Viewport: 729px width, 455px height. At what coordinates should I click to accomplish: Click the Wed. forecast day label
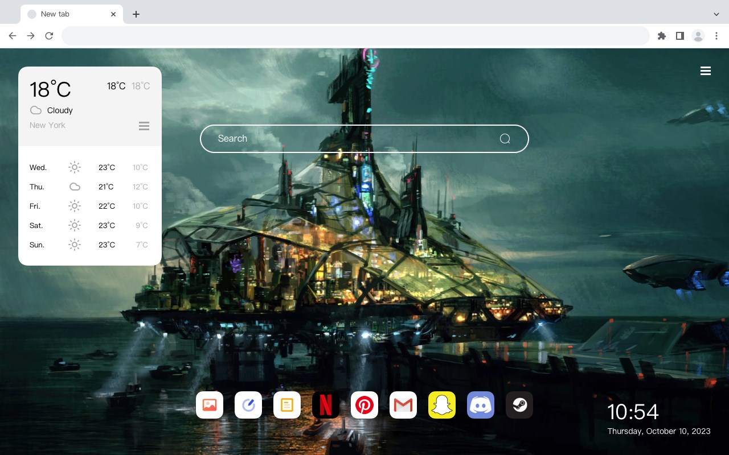pos(38,167)
